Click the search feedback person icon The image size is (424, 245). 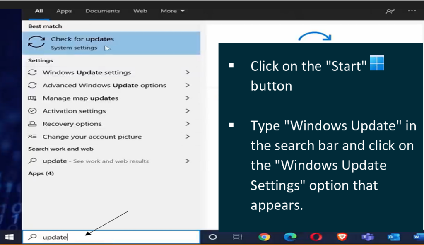pyautogui.click(x=390, y=11)
